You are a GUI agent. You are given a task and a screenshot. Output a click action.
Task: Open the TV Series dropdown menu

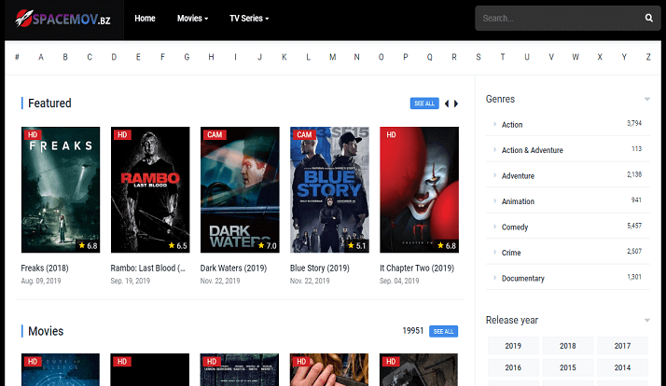(248, 19)
